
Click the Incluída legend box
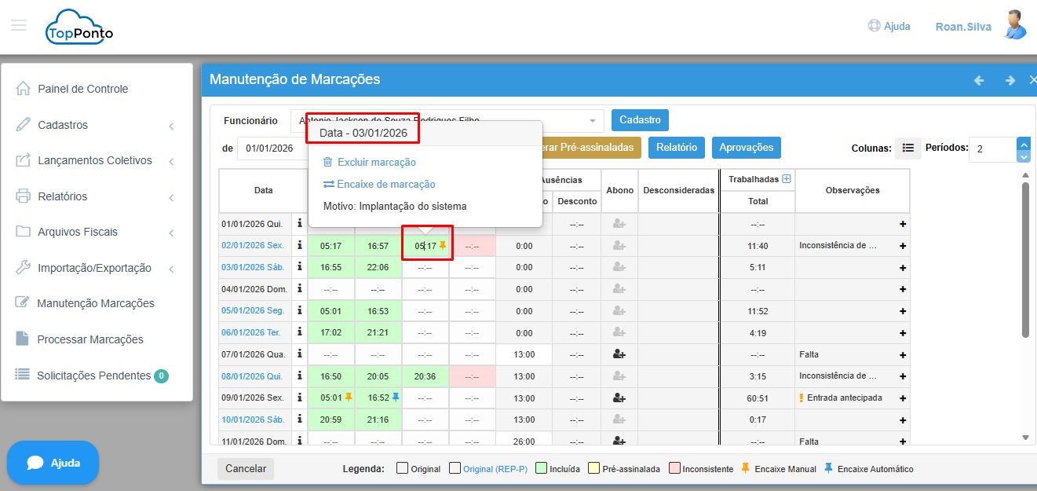pyautogui.click(x=541, y=469)
